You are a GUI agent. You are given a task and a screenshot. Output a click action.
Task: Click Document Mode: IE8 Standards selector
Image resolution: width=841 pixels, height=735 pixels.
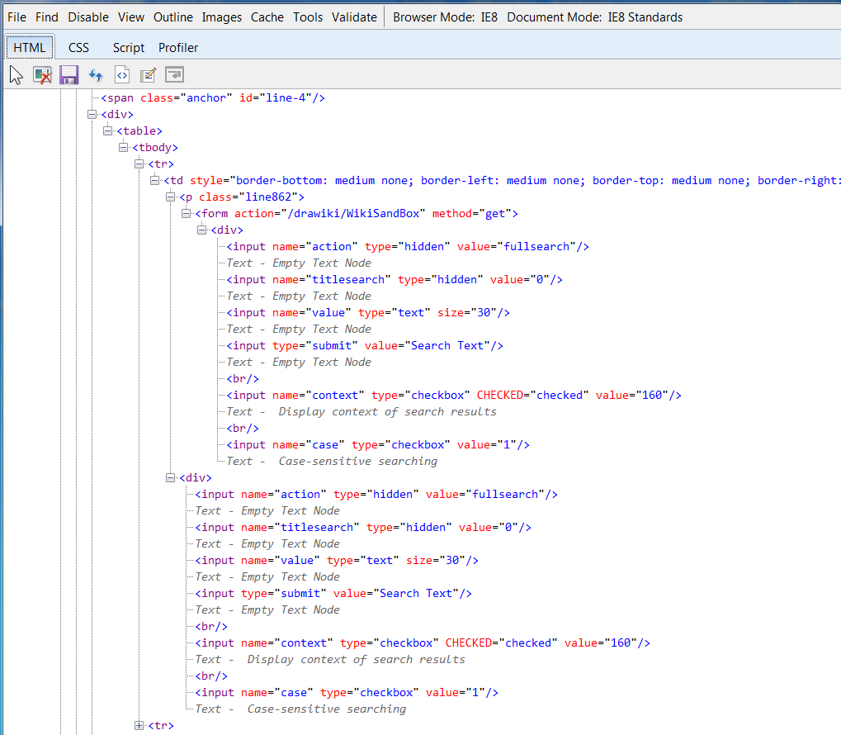[x=594, y=17]
